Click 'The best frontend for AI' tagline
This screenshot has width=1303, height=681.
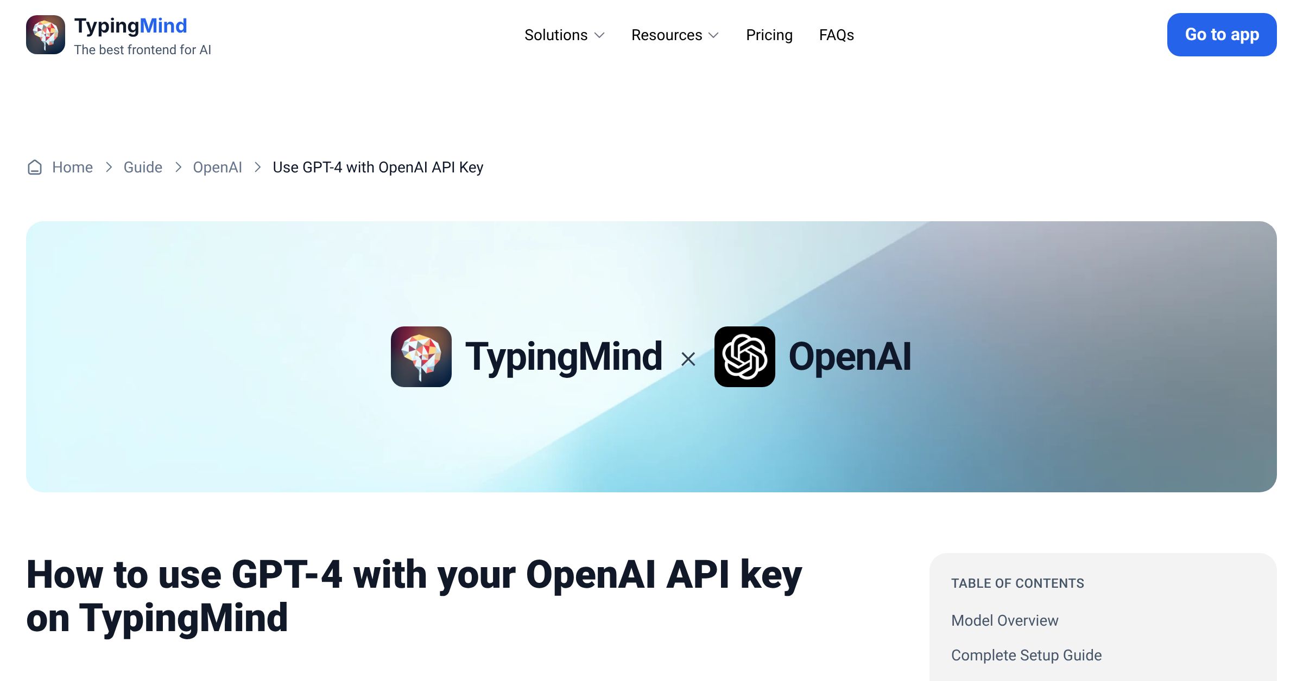pyautogui.click(x=143, y=50)
